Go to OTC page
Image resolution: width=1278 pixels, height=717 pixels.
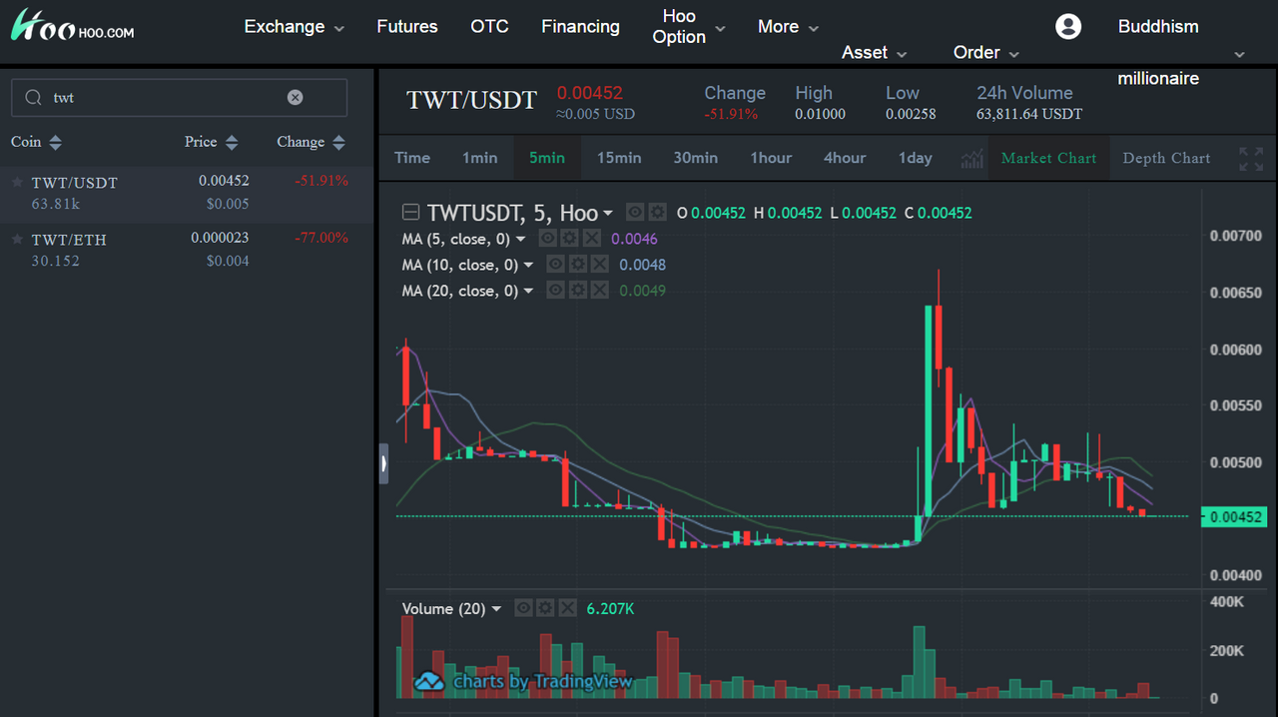(x=489, y=27)
